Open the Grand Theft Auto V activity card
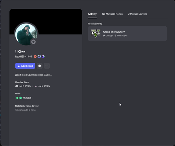 coord(127,34)
